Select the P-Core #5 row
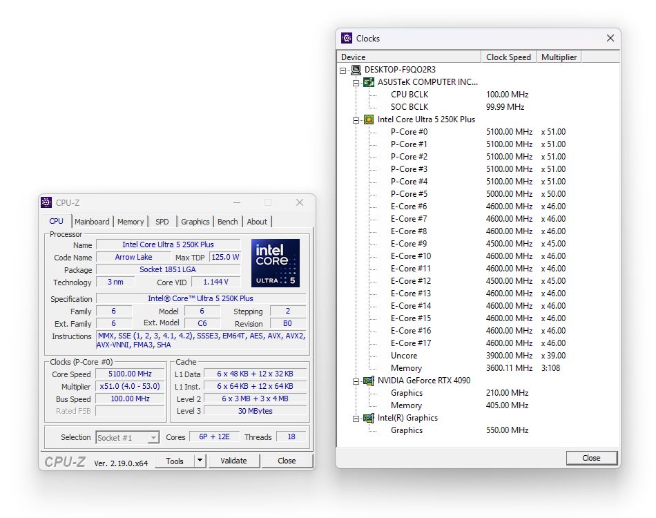This screenshot has width=656, height=518. (x=478, y=194)
